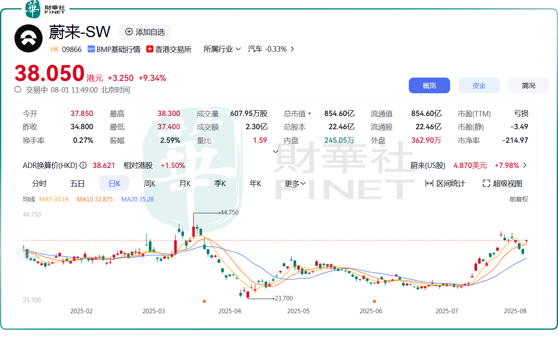Click the FINET 財華社 logo
This screenshot has height=338, width=558.
45,9
